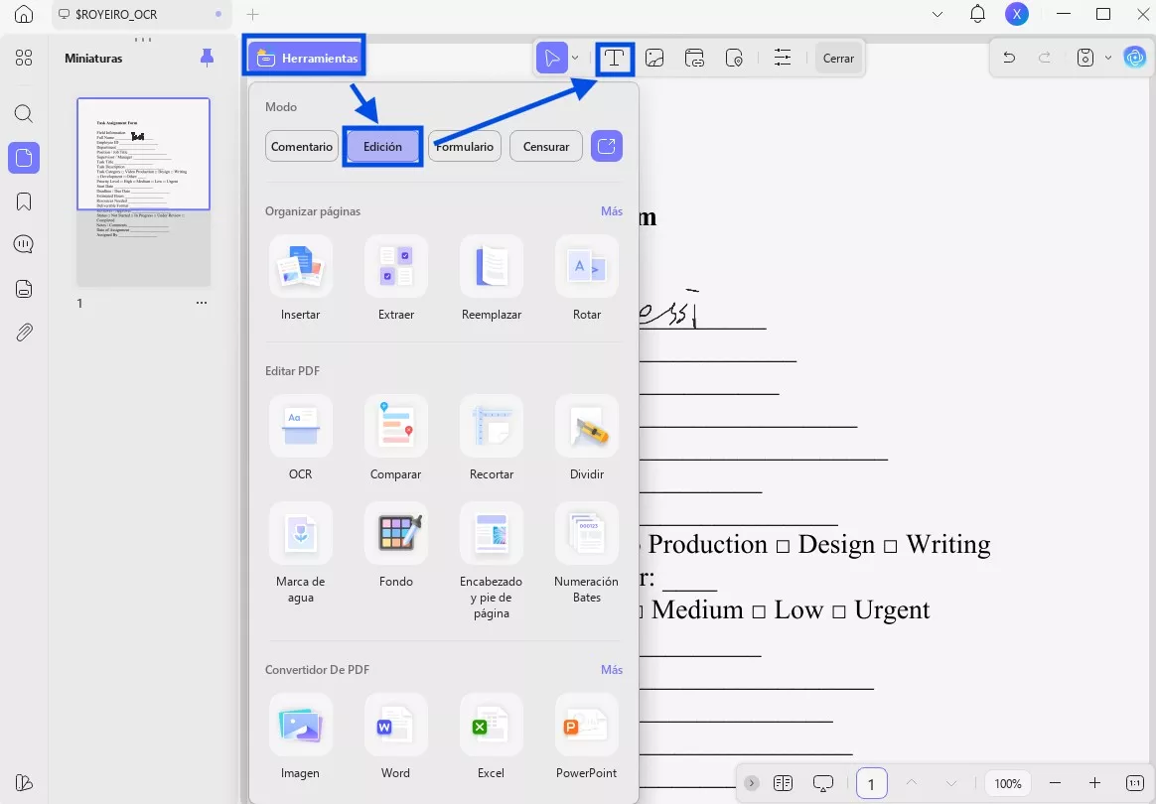The image size is (1156, 804).
Task: Switch to Censurar mode
Action: (546, 147)
